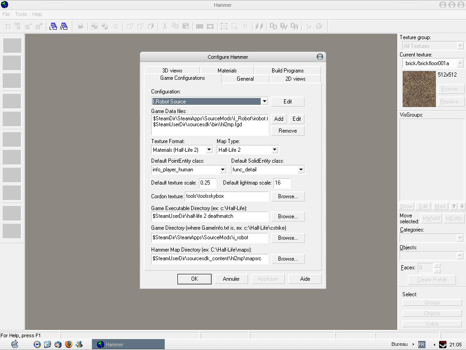Open the Tools menu
This screenshot has width=466, height=350.
click(x=21, y=14)
